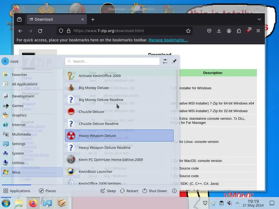Click the launcher Search field
This screenshot has width=279, height=209.
click(112, 61)
